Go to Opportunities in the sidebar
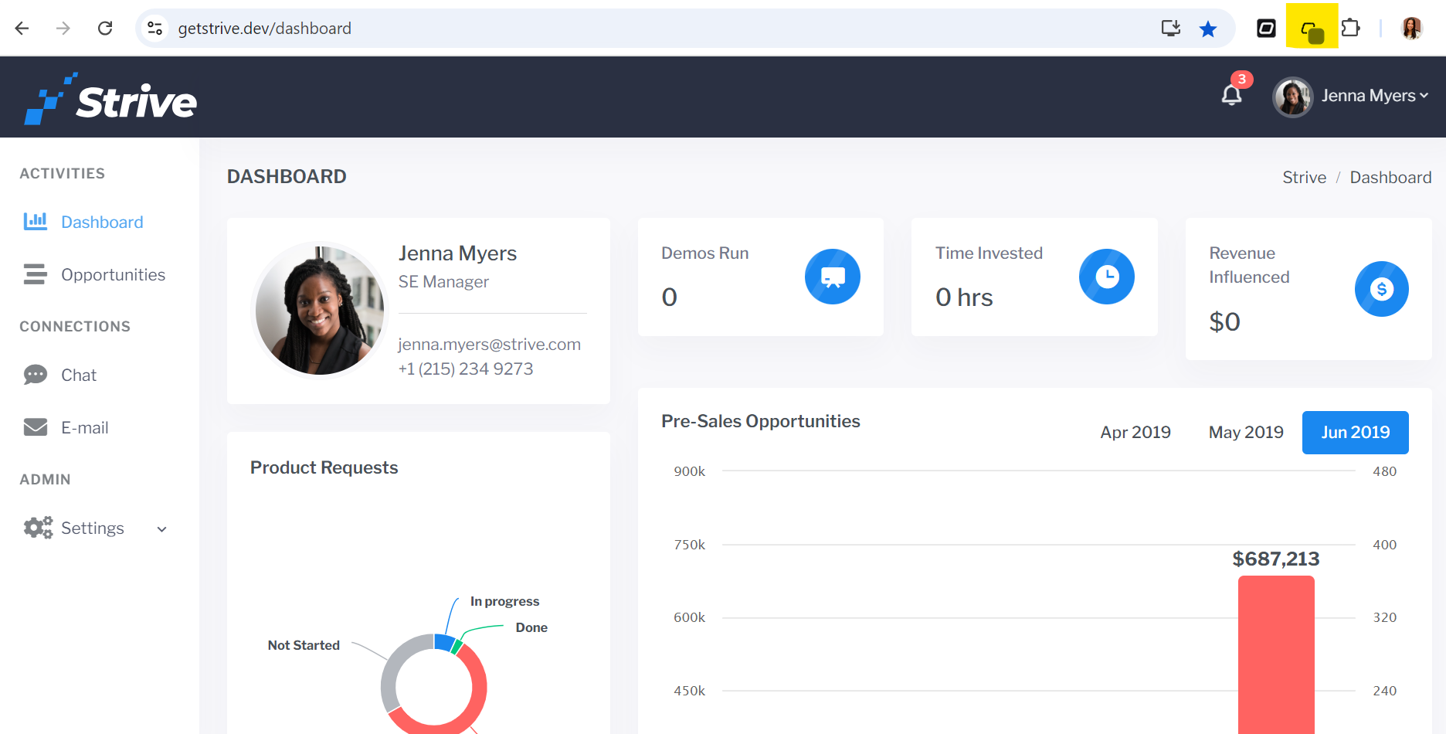1446x734 pixels. coord(113,275)
